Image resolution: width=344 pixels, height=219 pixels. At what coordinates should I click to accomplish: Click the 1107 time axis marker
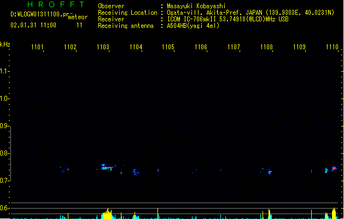coord(234,47)
